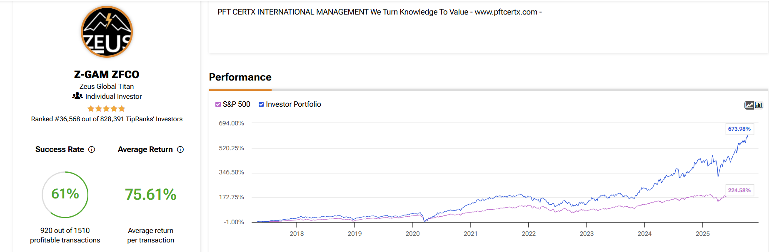The width and height of the screenshot is (769, 252).
Task: Click the 224.58% S&P 500 value label
Action: (739, 191)
